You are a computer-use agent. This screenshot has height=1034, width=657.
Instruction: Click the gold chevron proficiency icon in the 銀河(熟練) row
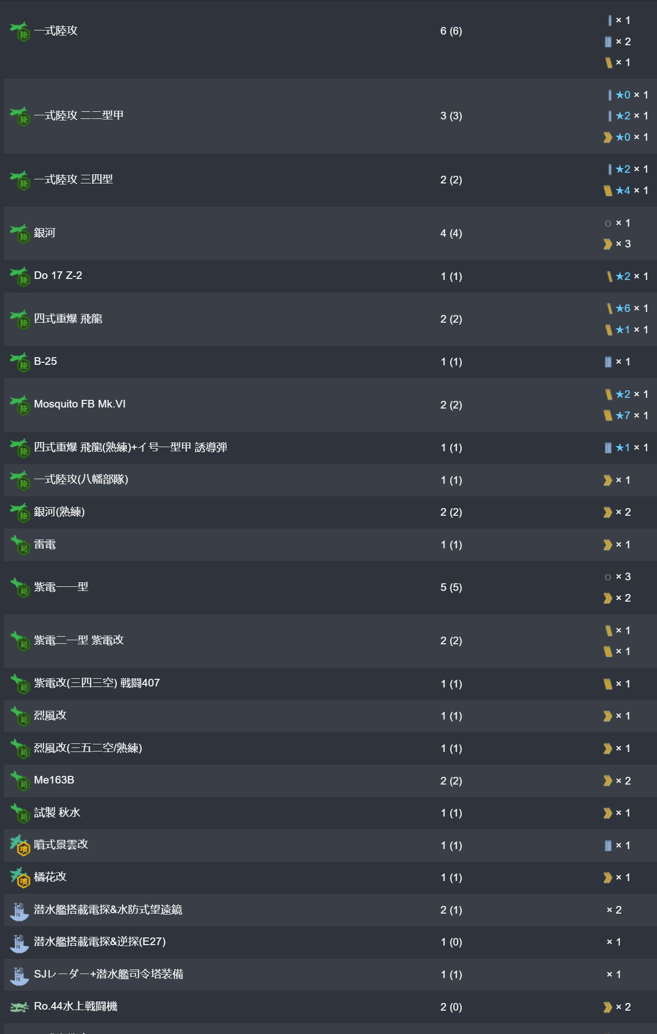[607, 512]
